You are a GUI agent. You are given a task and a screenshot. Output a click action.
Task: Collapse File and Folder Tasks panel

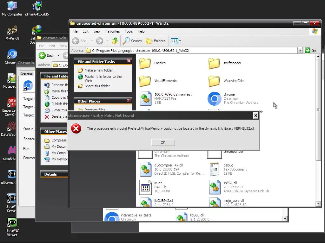coord(129,61)
